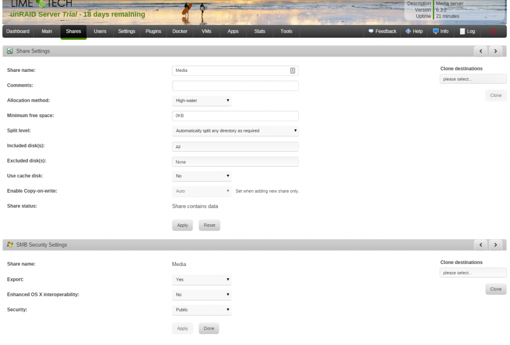The width and height of the screenshot is (510, 345).
Task: Click the Minimum free space field
Action: (235, 116)
